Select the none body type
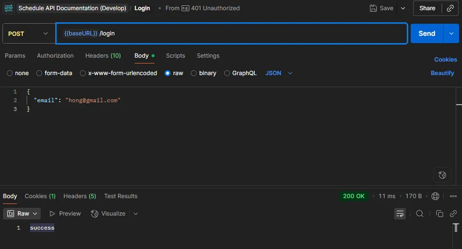 pos(17,73)
